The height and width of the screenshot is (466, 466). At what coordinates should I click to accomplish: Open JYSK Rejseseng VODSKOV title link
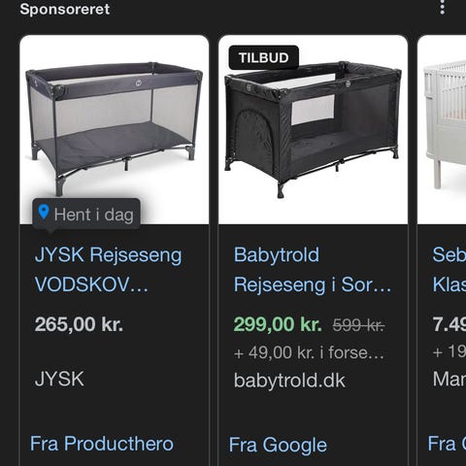(x=108, y=270)
